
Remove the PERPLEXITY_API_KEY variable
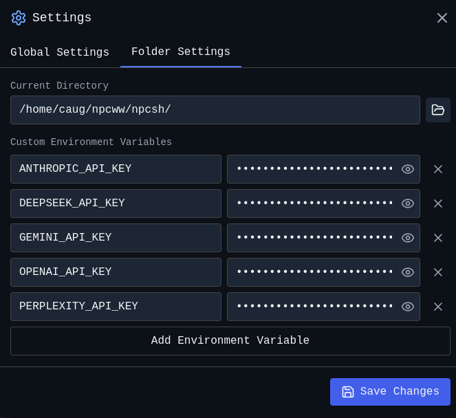(x=438, y=307)
